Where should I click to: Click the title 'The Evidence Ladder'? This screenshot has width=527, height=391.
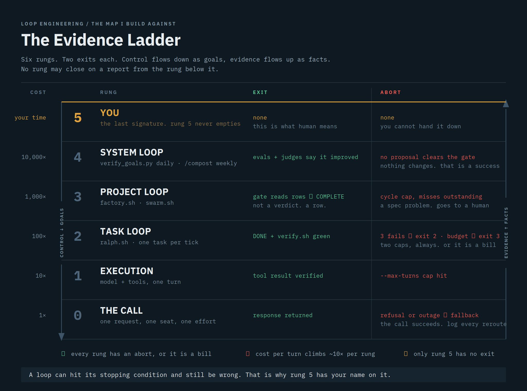(x=101, y=40)
